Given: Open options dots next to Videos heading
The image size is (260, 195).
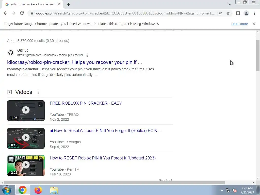Looking at the screenshot, I should click(38, 92).
